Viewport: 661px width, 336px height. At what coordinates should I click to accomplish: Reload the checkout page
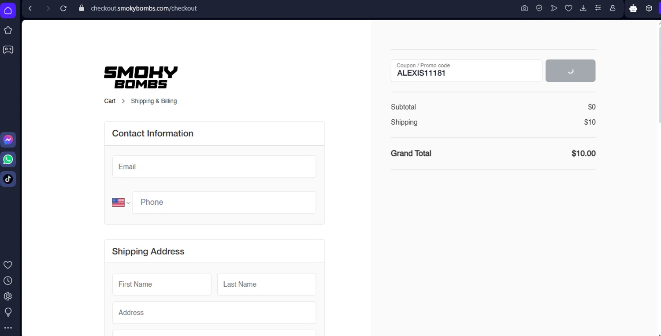pyautogui.click(x=63, y=8)
